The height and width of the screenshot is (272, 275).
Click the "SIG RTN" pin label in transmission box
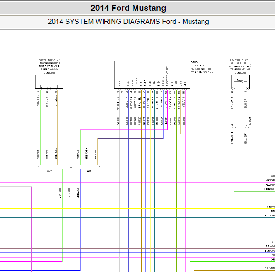pyautogui.click(x=137, y=81)
